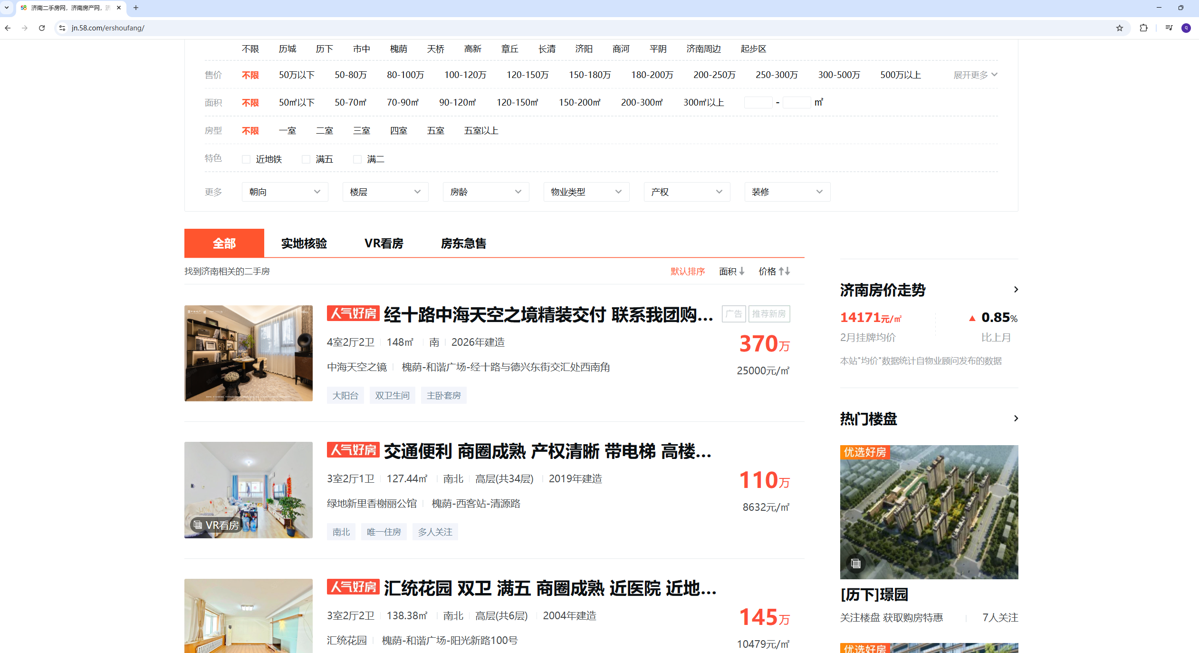Select the 房东急售 tab
This screenshot has height=653, width=1199.
[x=463, y=244]
